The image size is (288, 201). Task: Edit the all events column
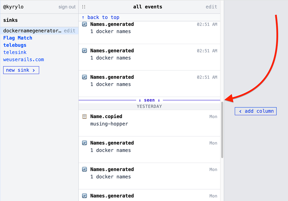(211, 7)
